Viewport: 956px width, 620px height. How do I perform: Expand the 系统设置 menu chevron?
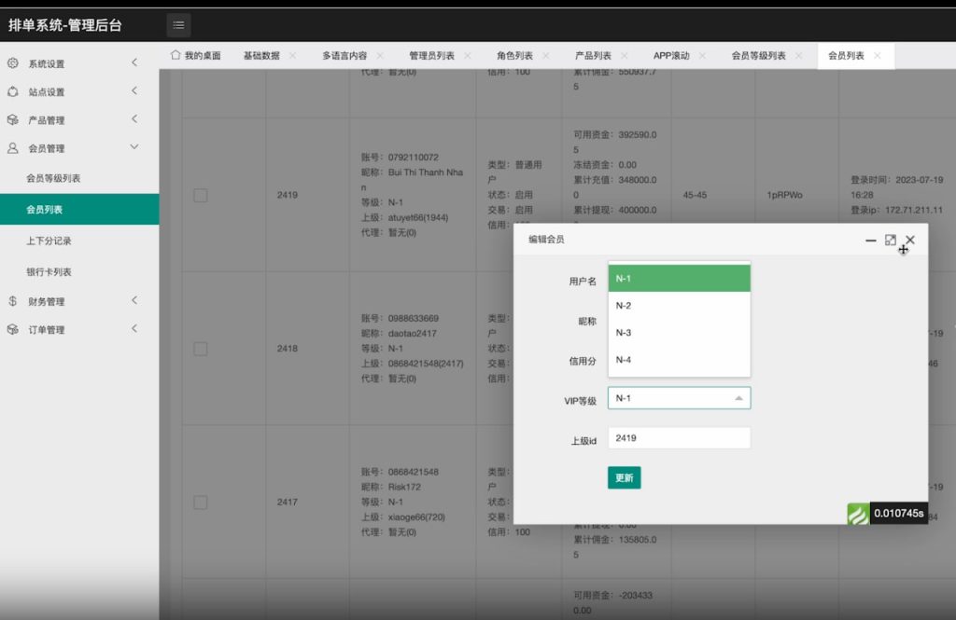(x=134, y=62)
